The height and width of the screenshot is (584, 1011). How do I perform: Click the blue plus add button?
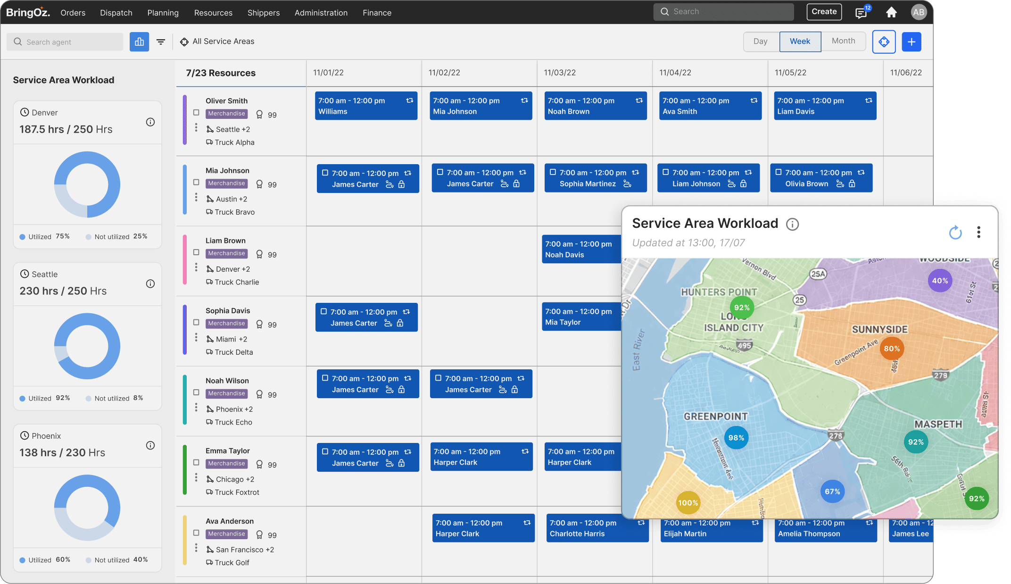coord(912,42)
